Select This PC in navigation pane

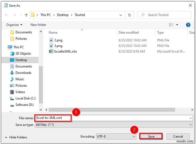click(16, 47)
